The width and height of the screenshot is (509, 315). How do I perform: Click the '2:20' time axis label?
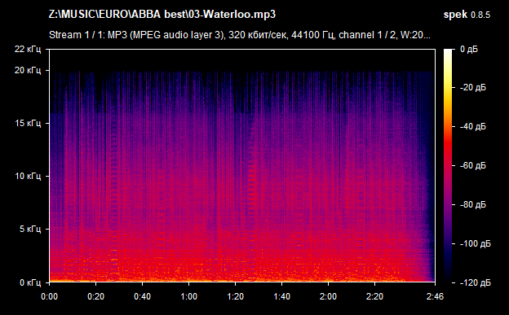[374, 296]
